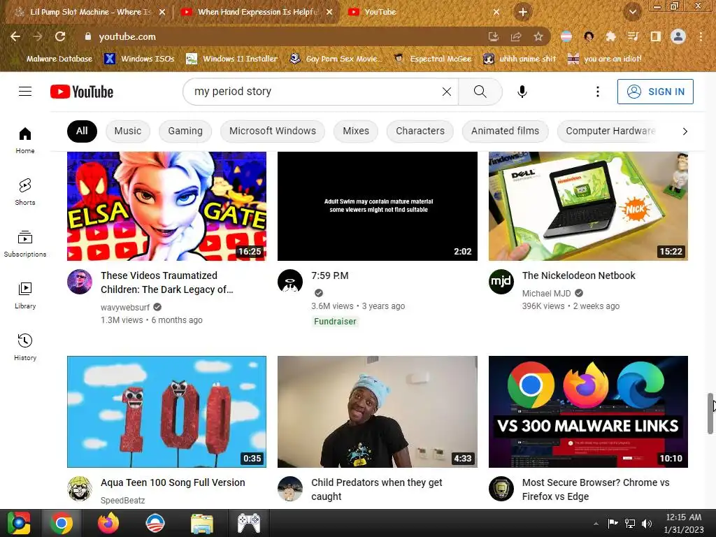Select the Characters filter chip
Image resolution: width=716 pixels, height=537 pixels.
420,131
